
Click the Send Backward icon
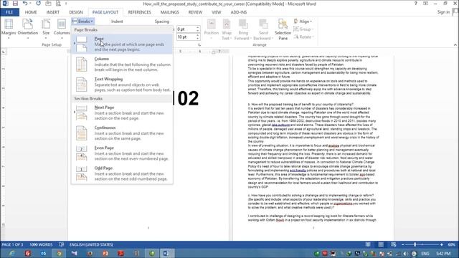click(263, 24)
